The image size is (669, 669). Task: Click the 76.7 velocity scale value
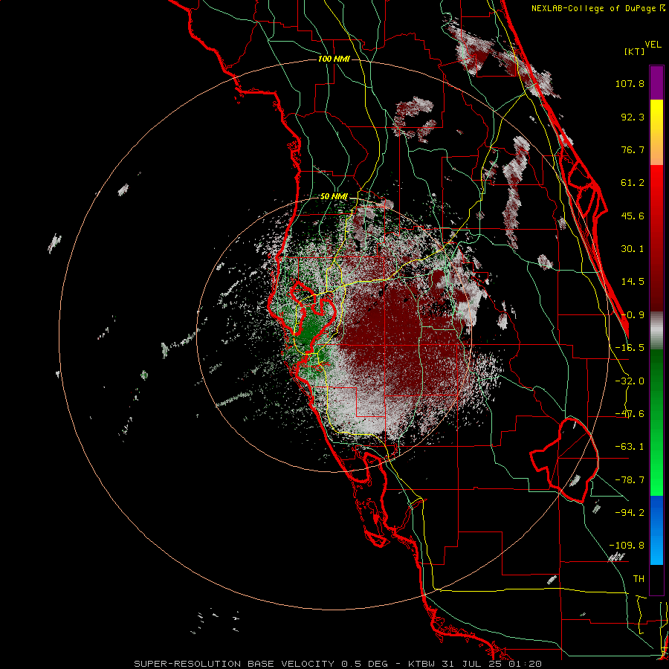click(x=633, y=149)
